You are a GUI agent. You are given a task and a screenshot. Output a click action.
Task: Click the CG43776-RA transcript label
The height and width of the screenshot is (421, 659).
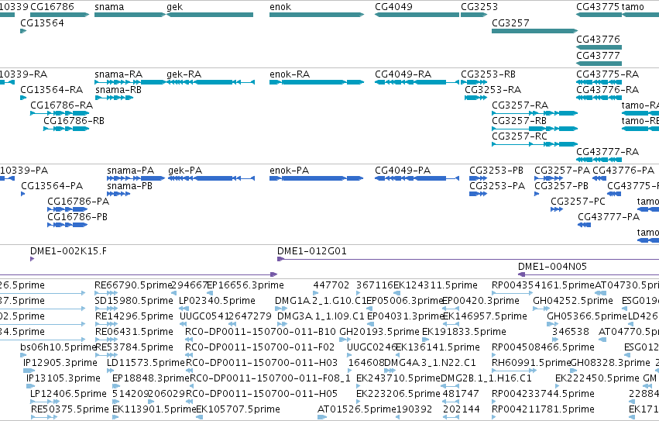(x=607, y=90)
